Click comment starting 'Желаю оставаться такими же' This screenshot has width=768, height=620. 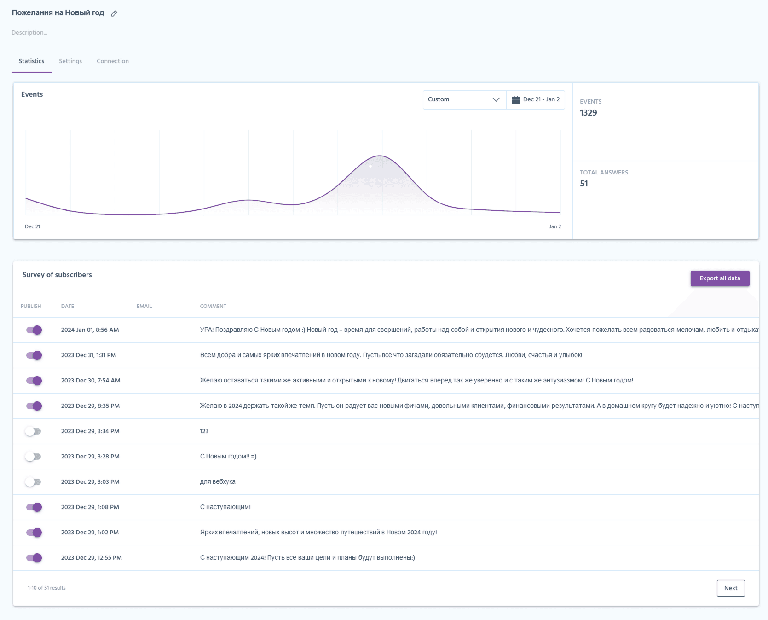pos(416,381)
